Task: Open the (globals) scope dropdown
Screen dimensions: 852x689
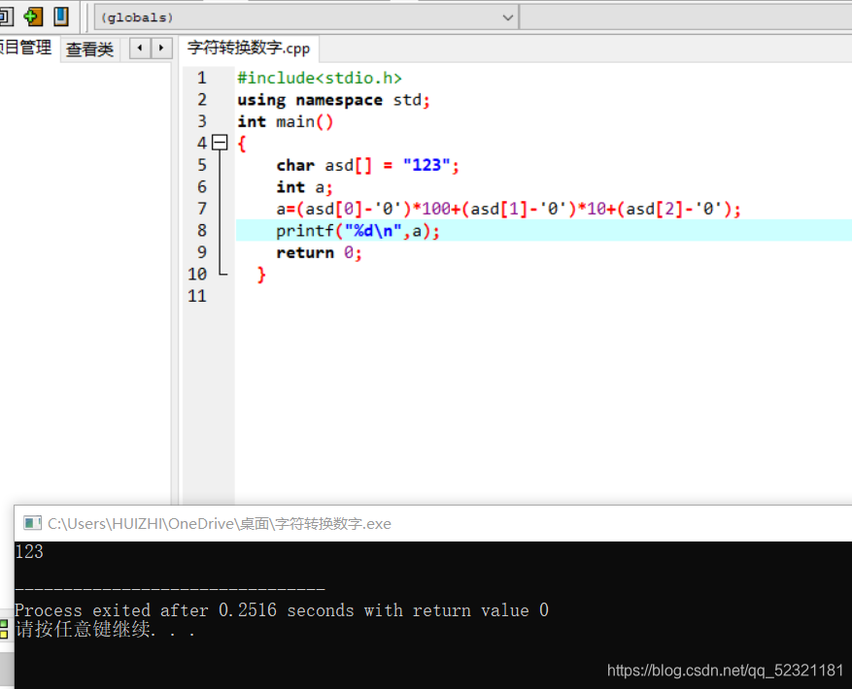Action: coord(307,17)
